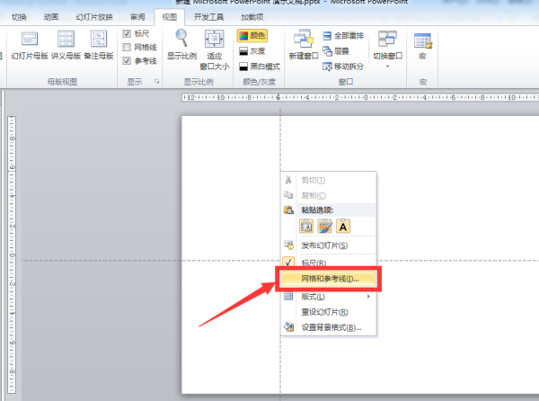
Task: Toggle the 参考线 guides checkbox
Action: [127, 60]
